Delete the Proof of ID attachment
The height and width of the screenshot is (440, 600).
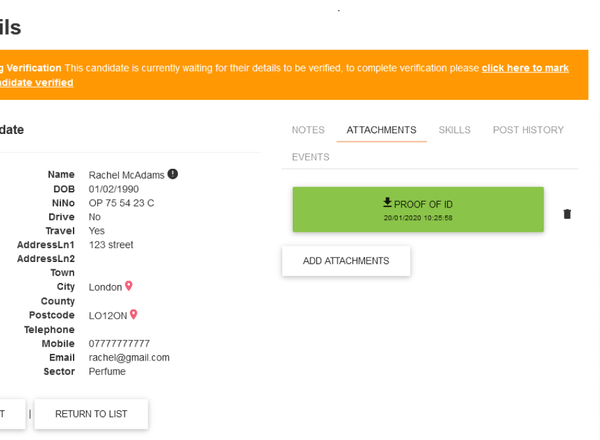pos(567,214)
